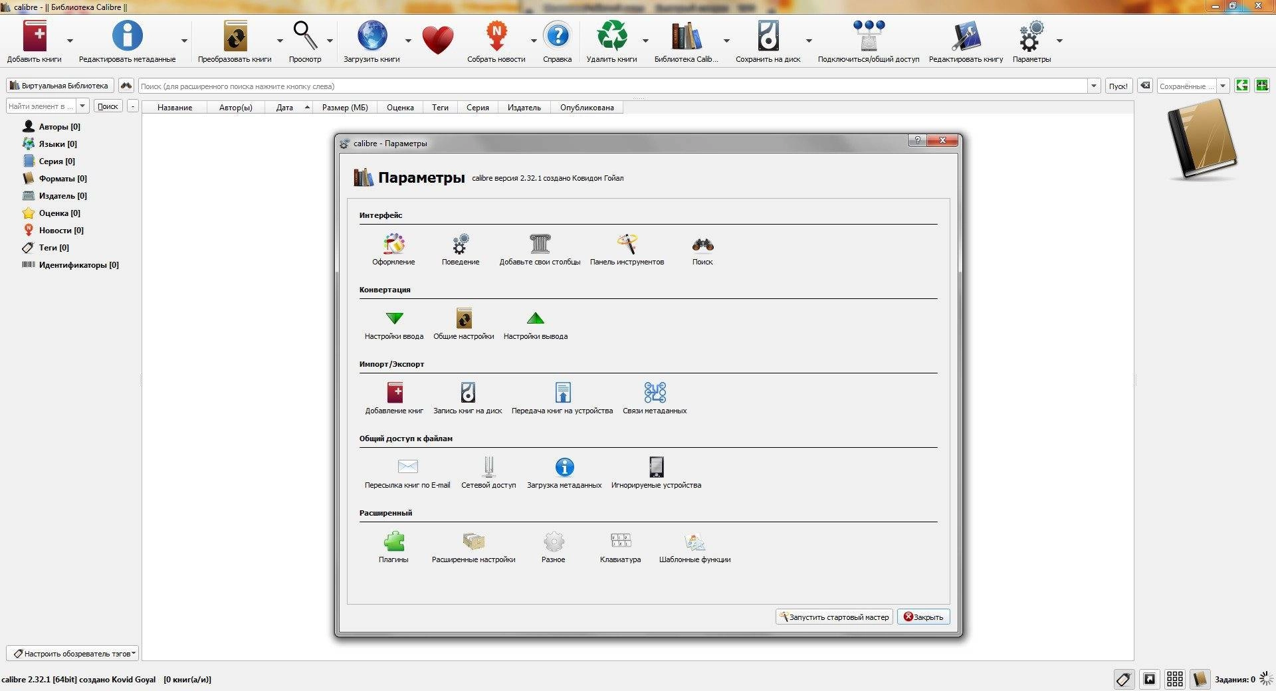Viewport: 1276px width, 691px height.
Task: Open Панель инструментов preferences
Action: 627,250
